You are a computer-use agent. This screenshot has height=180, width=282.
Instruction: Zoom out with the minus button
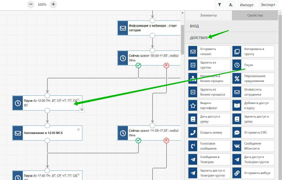coord(31,4)
